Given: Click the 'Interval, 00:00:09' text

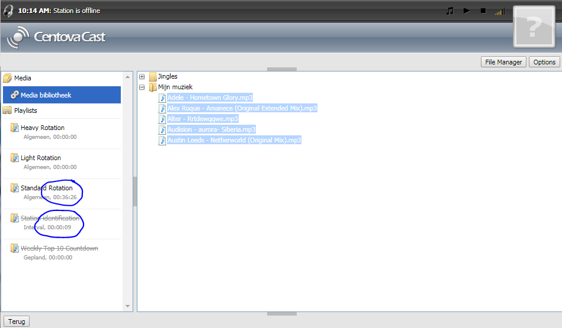Looking at the screenshot, I should click(47, 227).
